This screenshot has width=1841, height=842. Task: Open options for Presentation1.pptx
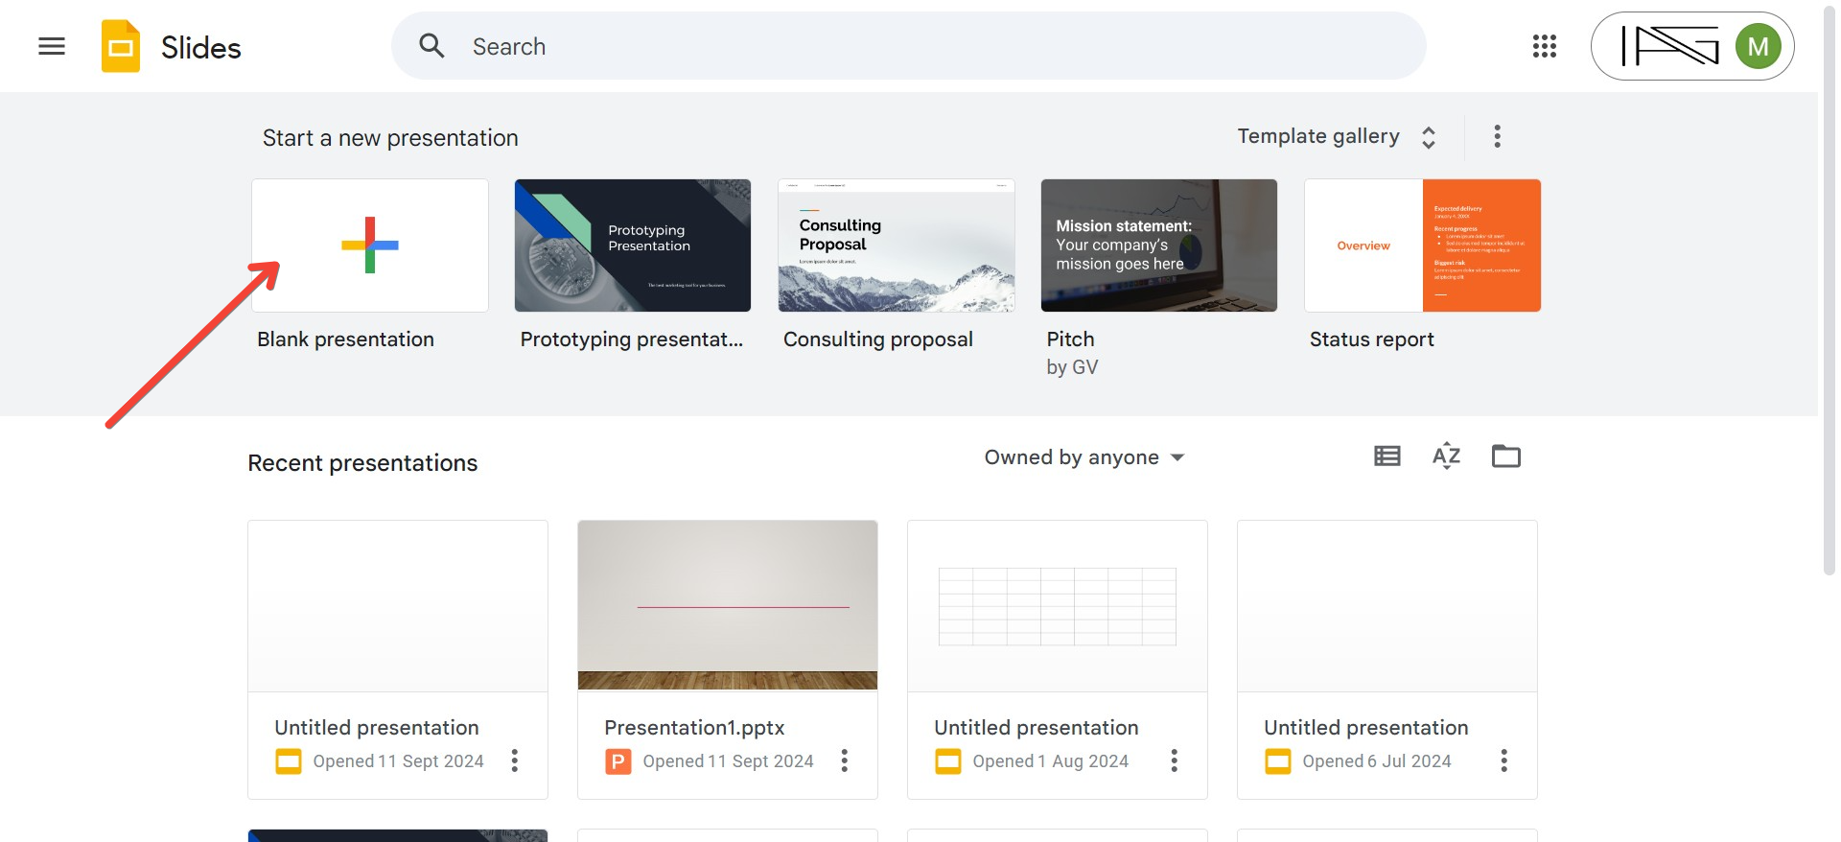844,760
